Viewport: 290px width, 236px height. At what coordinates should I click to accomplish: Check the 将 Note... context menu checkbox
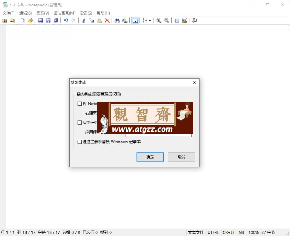79,104
